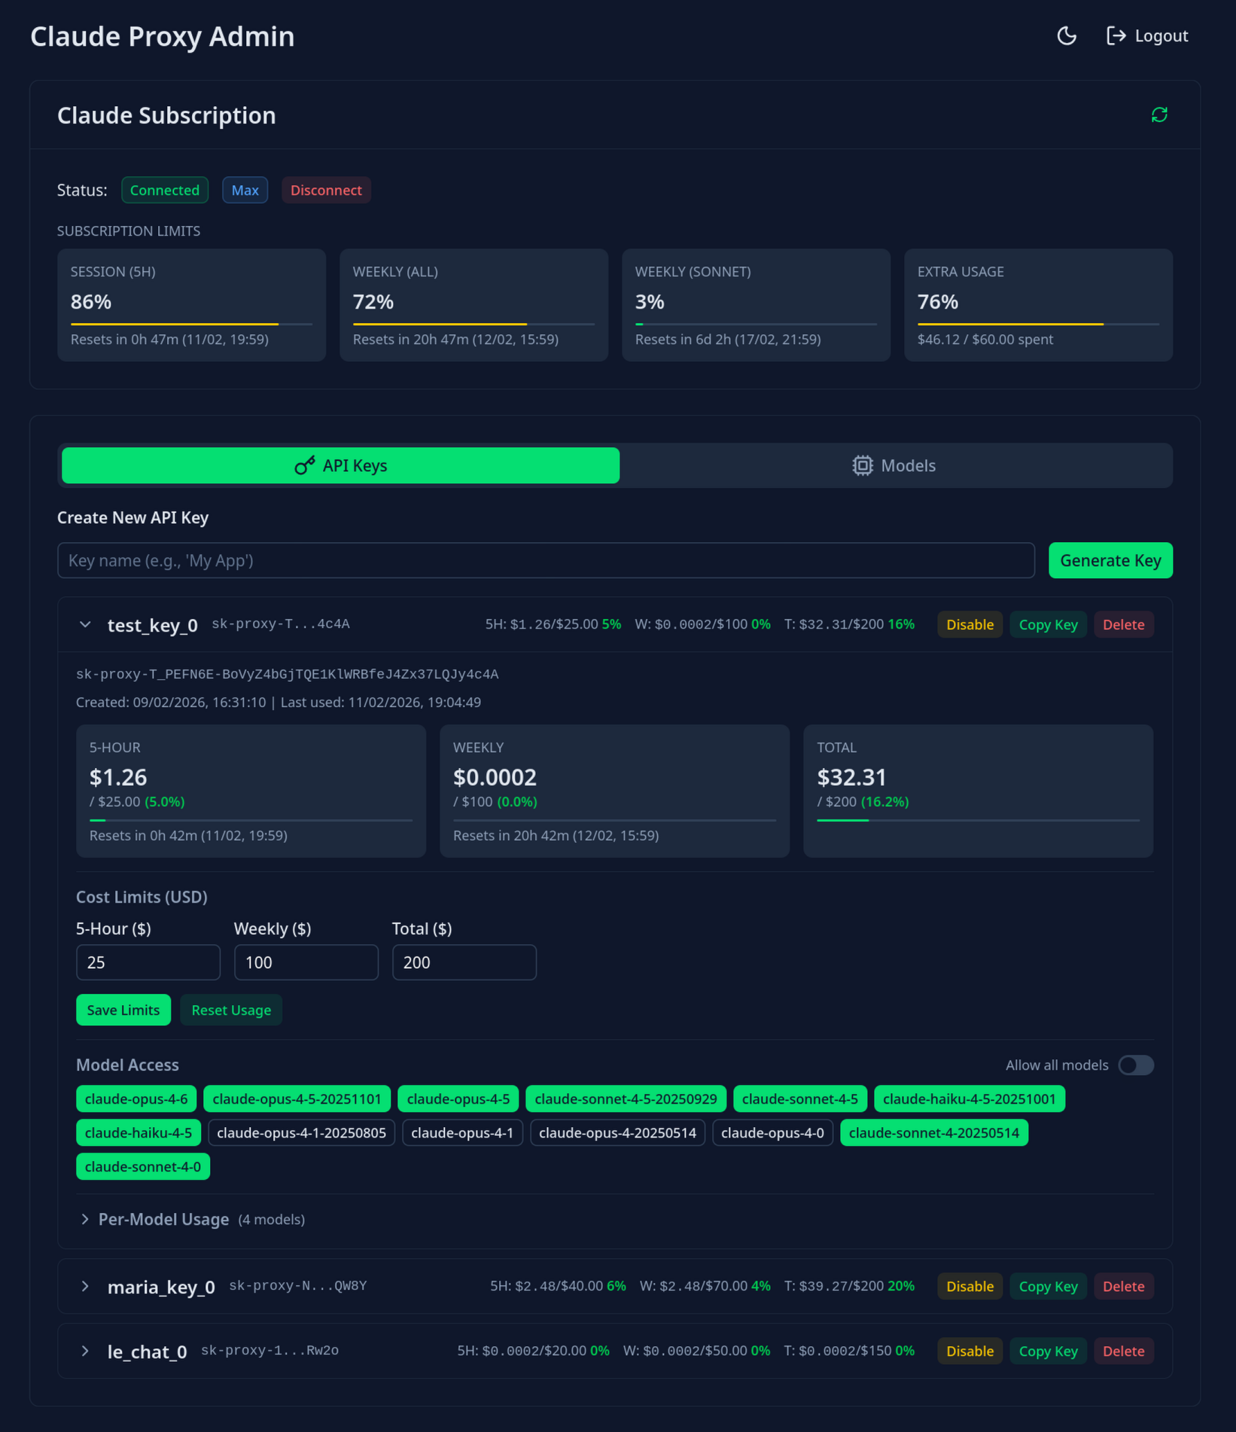
Task: Expand the le_chat_0 row
Action: 85,1351
